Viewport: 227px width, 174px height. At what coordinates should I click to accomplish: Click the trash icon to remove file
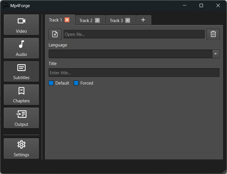point(213,34)
